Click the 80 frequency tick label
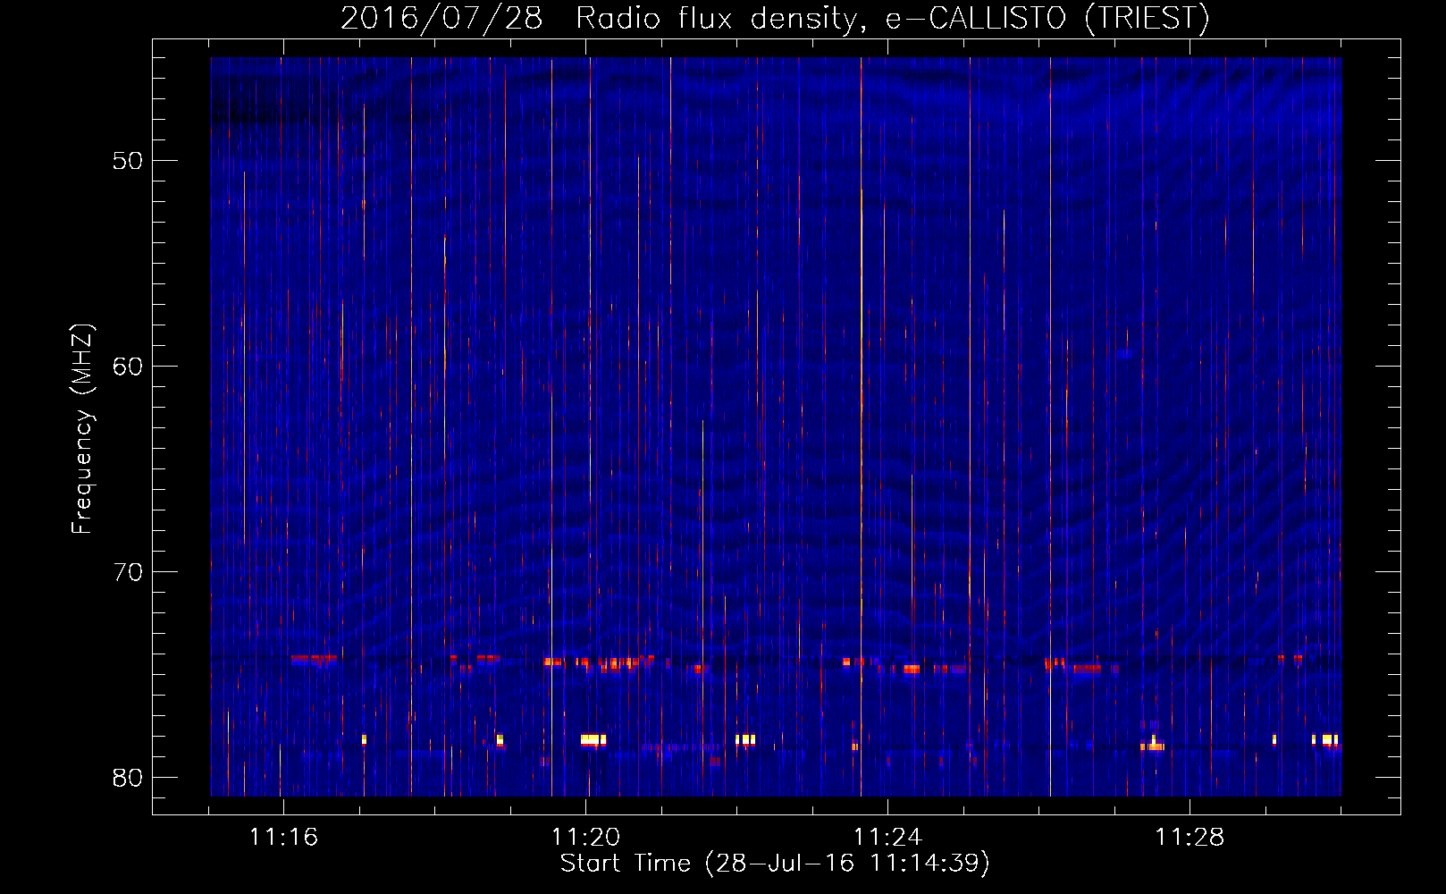The image size is (1446, 894). [x=128, y=778]
